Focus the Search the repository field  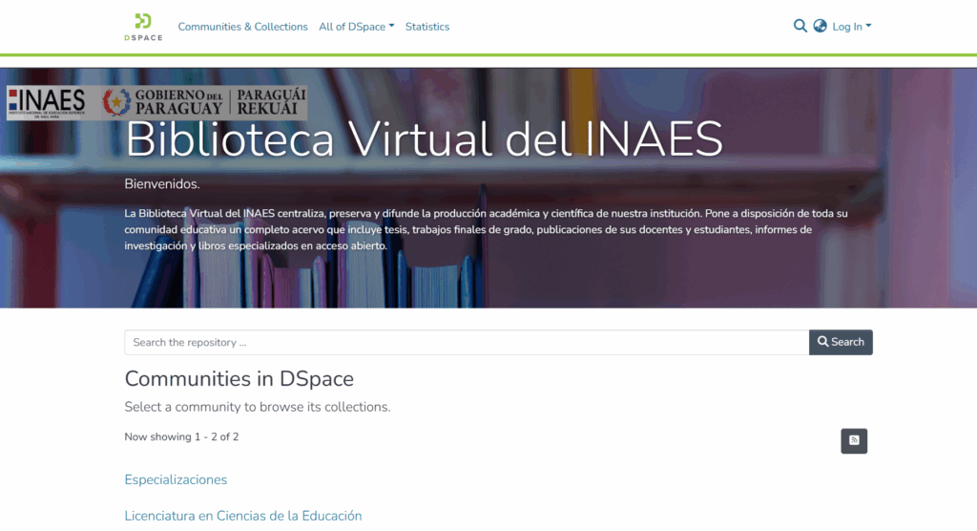point(467,342)
